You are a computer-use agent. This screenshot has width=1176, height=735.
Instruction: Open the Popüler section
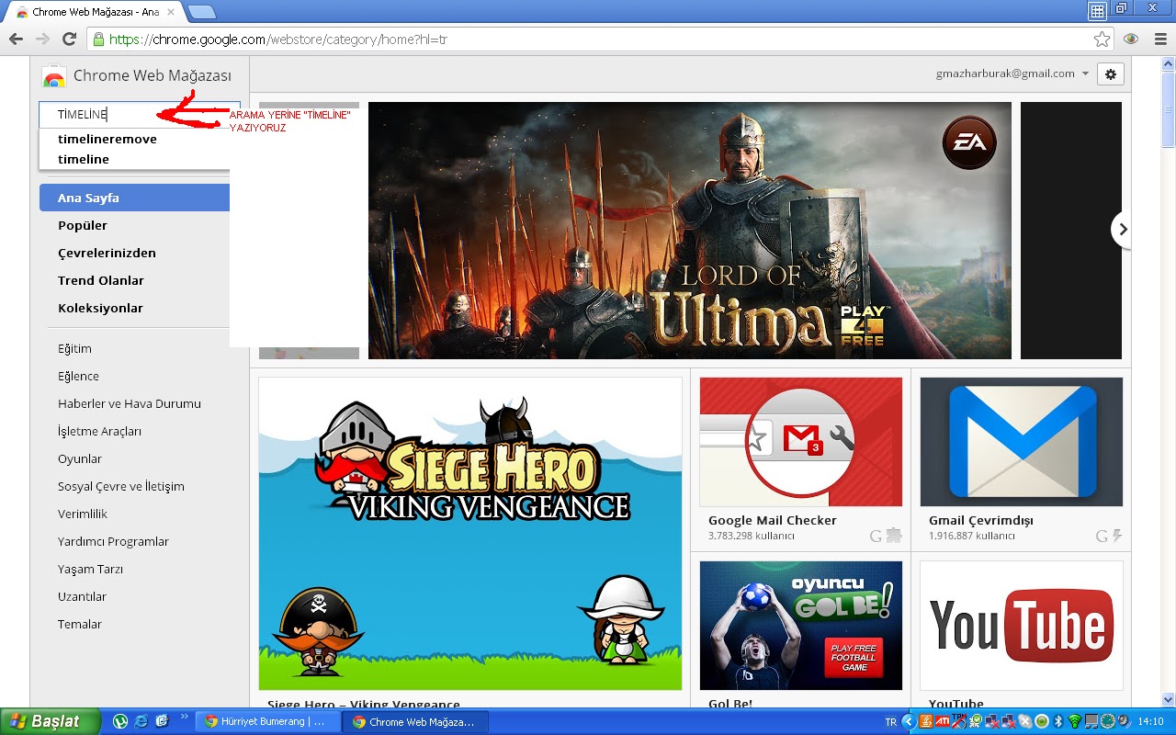[83, 225]
